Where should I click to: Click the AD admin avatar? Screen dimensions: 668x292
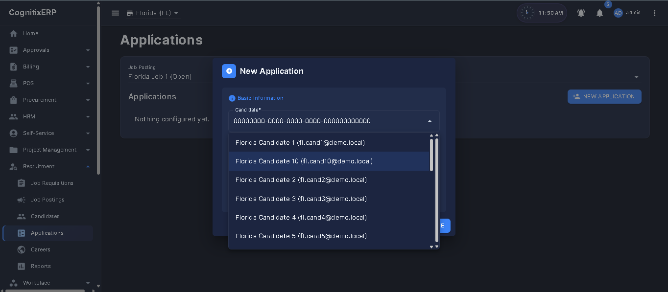pos(618,13)
